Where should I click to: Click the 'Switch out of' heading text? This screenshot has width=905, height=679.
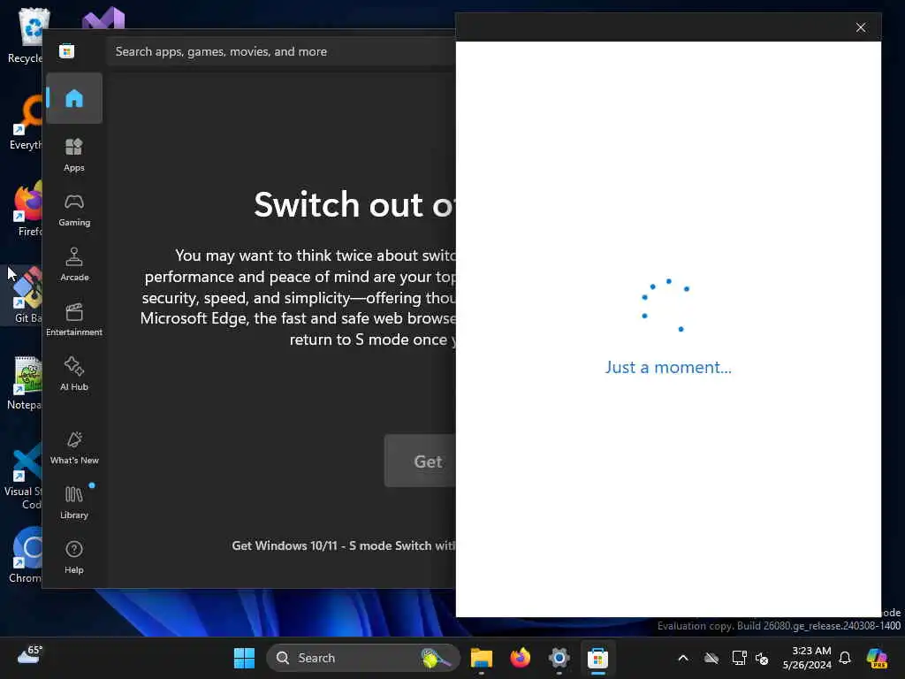click(354, 204)
